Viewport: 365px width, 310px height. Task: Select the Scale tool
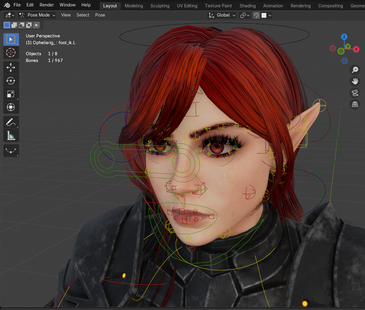11,94
